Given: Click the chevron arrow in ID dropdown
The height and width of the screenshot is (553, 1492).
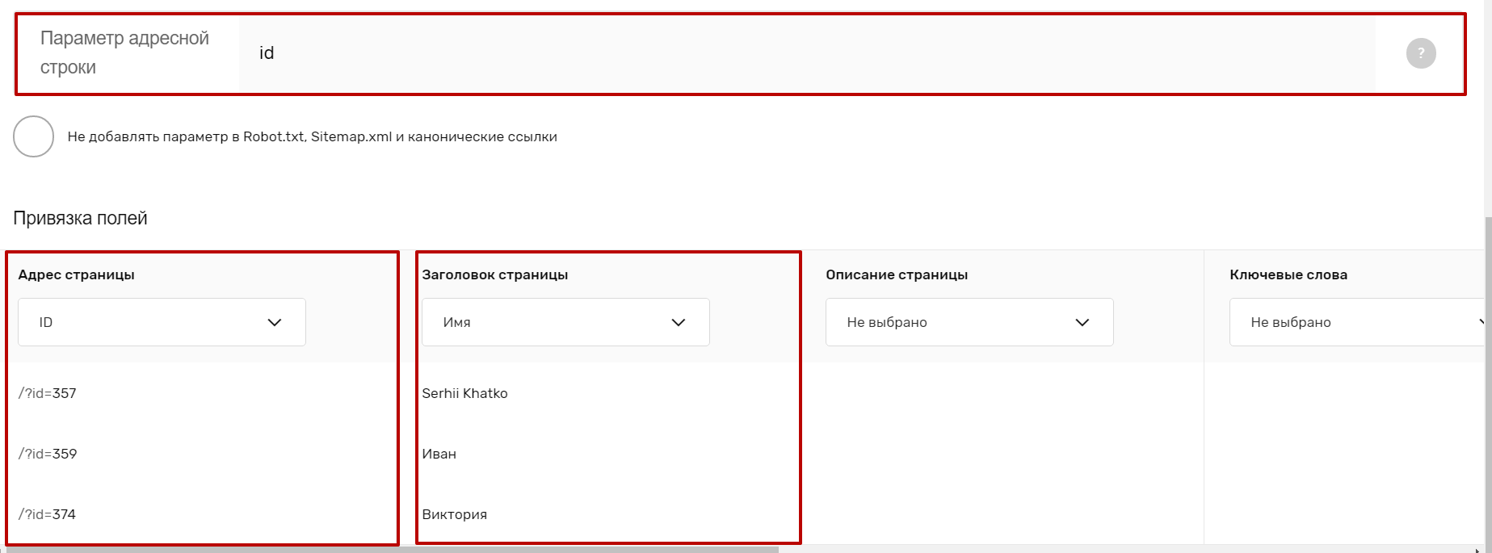Looking at the screenshot, I should 275,322.
